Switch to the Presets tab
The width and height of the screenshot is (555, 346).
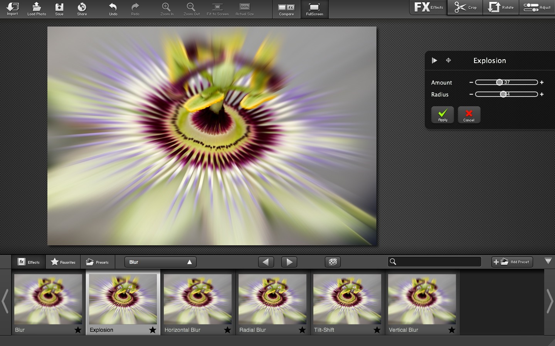(98, 262)
